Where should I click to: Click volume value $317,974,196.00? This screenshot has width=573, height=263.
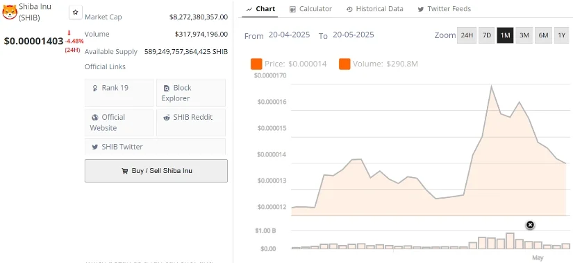[201, 34]
